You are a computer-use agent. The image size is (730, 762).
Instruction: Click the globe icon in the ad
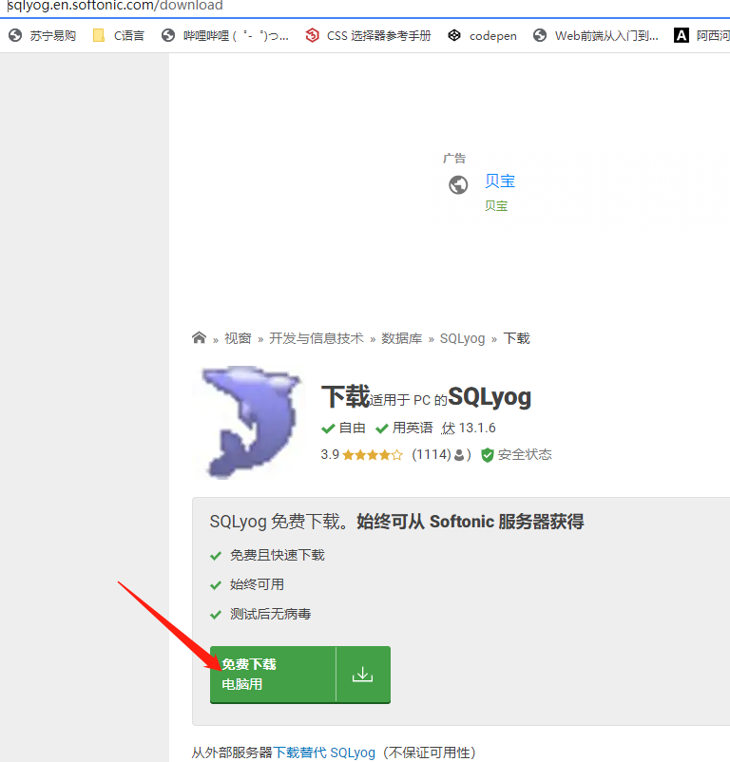(x=458, y=184)
